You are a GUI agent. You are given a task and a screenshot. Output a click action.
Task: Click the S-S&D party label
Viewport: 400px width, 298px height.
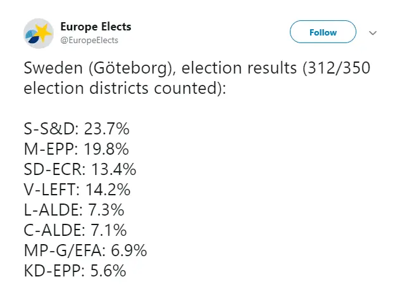pos(50,129)
